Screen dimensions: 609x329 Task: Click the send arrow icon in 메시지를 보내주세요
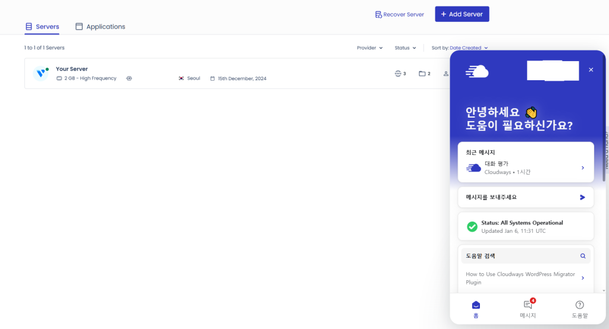582,164
